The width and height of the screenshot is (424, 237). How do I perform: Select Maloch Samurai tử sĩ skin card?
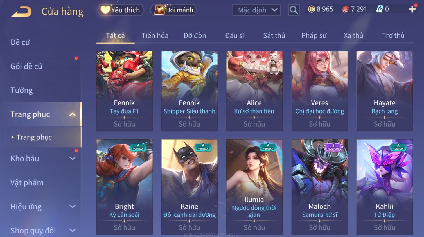(x=319, y=187)
